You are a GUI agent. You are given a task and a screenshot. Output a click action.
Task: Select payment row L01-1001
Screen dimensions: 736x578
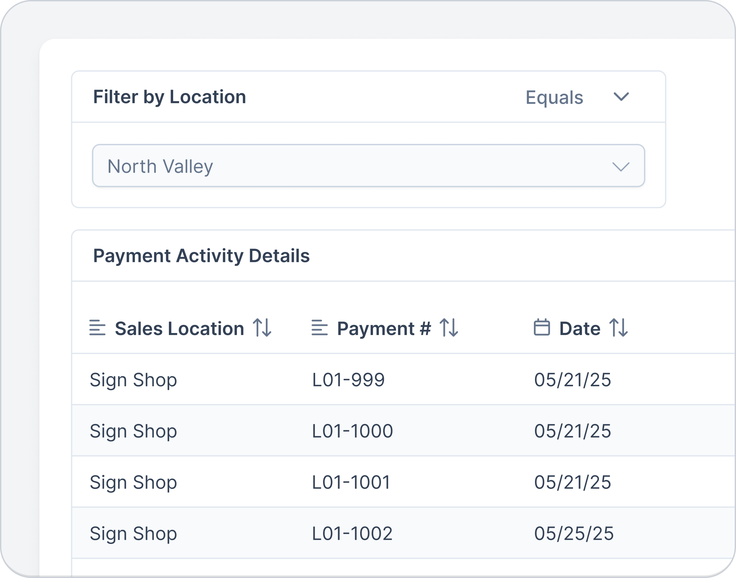click(x=403, y=482)
